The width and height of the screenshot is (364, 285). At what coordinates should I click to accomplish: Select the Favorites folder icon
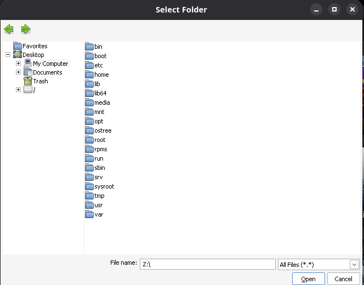[18, 46]
